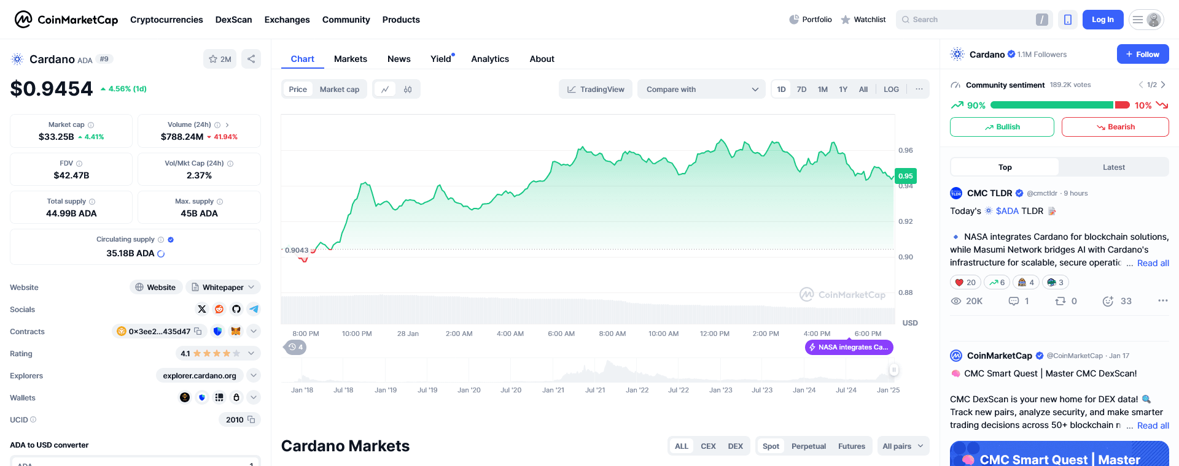The width and height of the screenshot is (1179, 466).
Task: Expand Volume (24h) arrow
Action: [x=227, y=125]
